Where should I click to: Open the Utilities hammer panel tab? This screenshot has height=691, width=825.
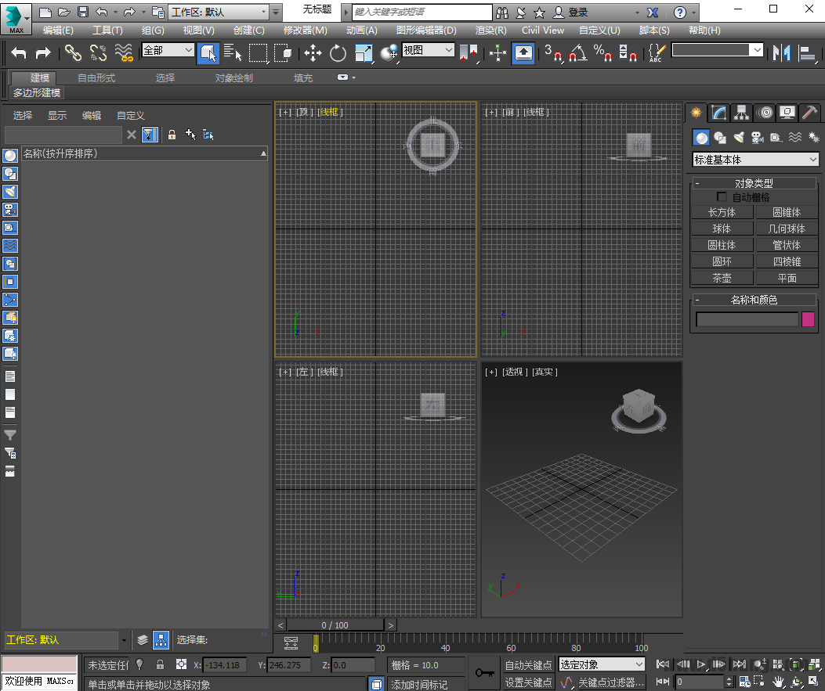[810, 113]
